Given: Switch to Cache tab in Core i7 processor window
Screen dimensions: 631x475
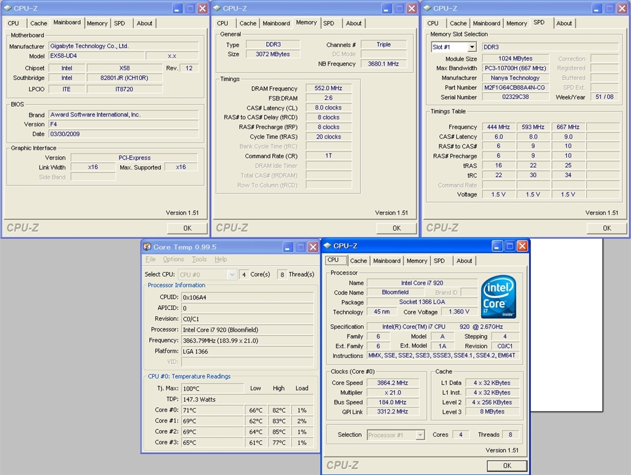Looking at the screenshot, I should (x=359, y=261).
